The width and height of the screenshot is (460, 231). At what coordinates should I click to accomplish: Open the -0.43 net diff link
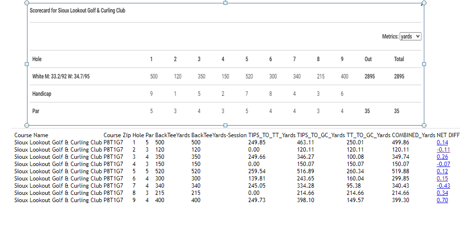[x=443, y=186]
